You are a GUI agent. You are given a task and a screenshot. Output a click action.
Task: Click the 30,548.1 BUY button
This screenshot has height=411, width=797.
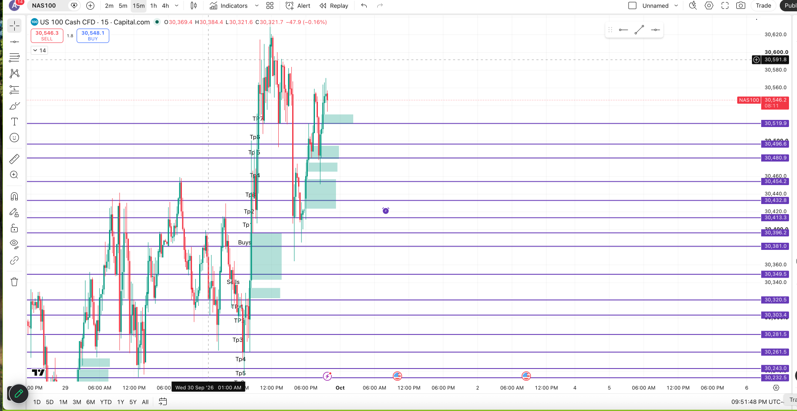tap(93, 36)
